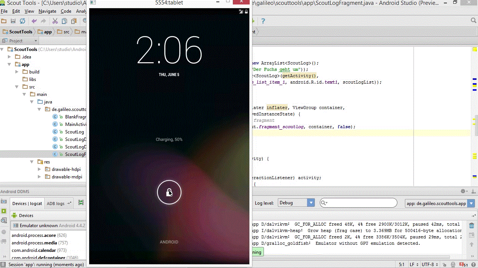Click the 5:1 caret position in status bar

tap(402, 265)
